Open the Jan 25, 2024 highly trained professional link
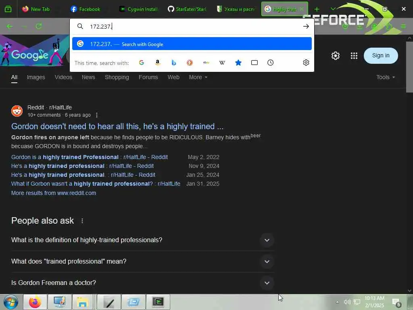413x310 pixels. pos(83,175)
